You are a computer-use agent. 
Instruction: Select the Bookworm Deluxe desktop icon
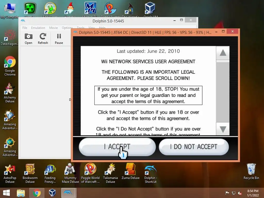tap(30, 174)
